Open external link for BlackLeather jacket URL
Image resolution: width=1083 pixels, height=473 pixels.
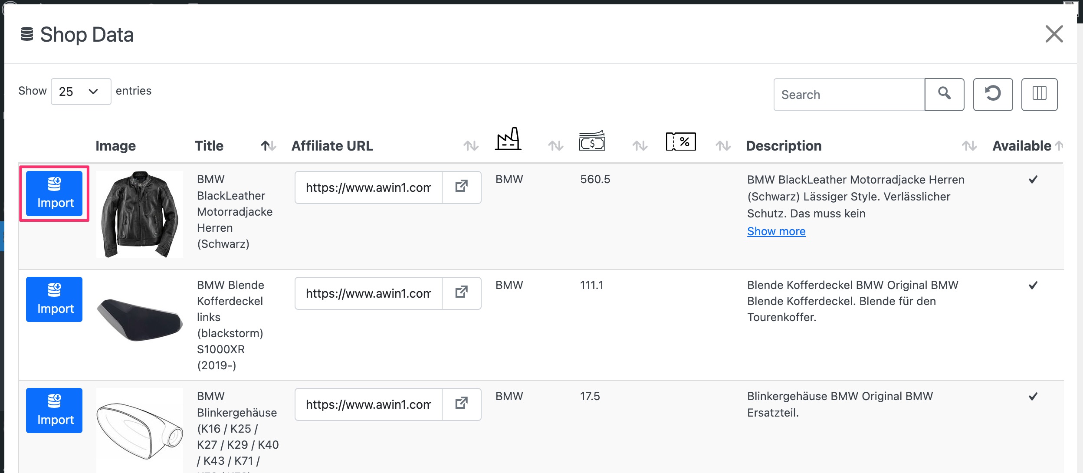click(x=461, y=187)
